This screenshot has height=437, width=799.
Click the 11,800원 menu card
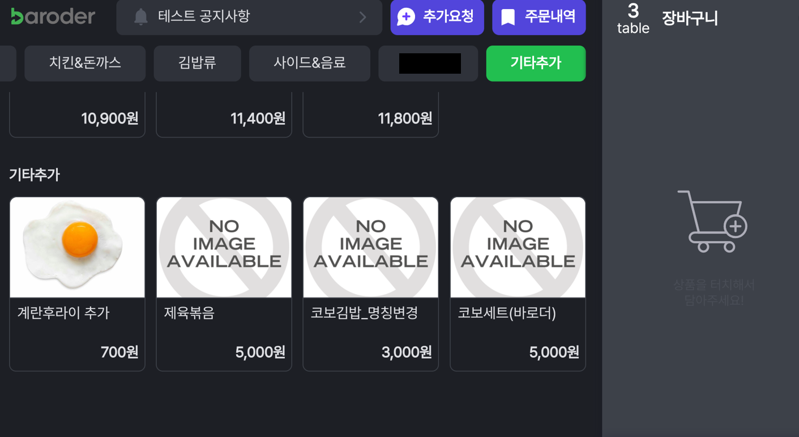(x=370, y=116)
